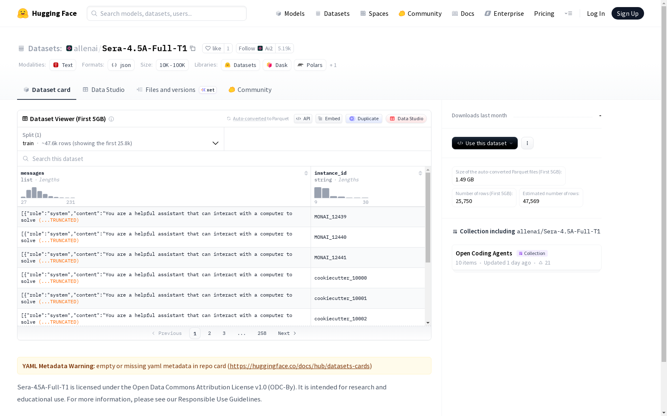Select the Dask library tag
667x416 pixels.
click(x=277, y=65)
